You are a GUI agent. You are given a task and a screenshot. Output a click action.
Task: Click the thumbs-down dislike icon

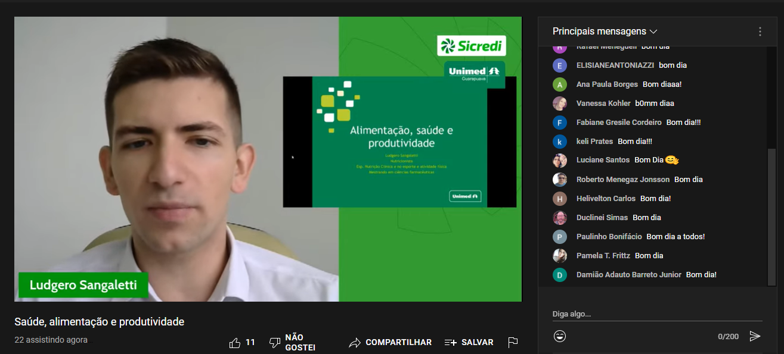click(x=275, y=343)
